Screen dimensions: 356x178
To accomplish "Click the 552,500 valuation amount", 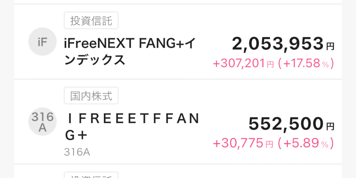I will click(x=286, y=123).
